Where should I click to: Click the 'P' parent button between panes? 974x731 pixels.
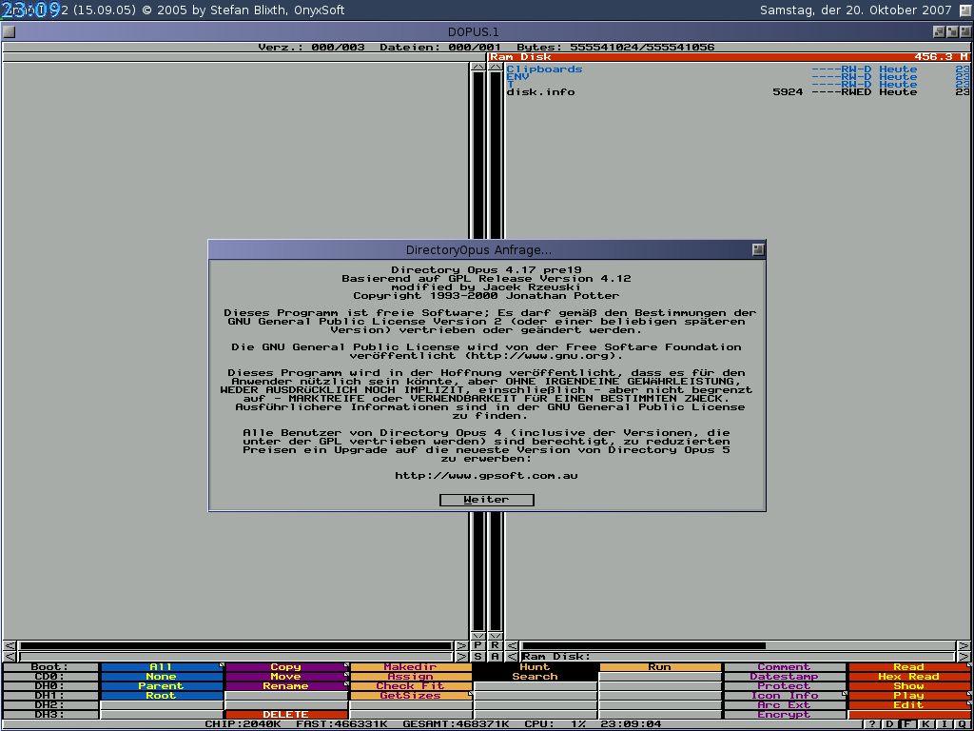click(x=477, y=646)
